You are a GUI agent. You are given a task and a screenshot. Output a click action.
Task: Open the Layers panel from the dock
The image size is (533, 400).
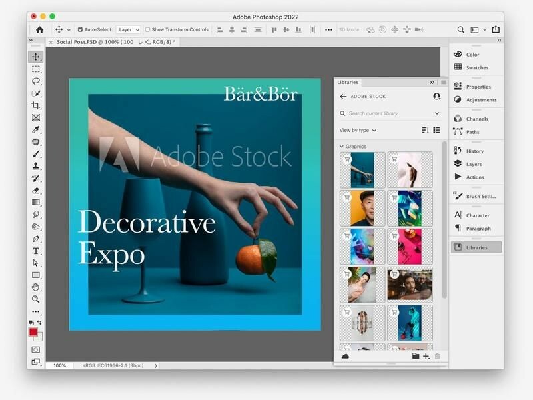[x=474, y=164]
